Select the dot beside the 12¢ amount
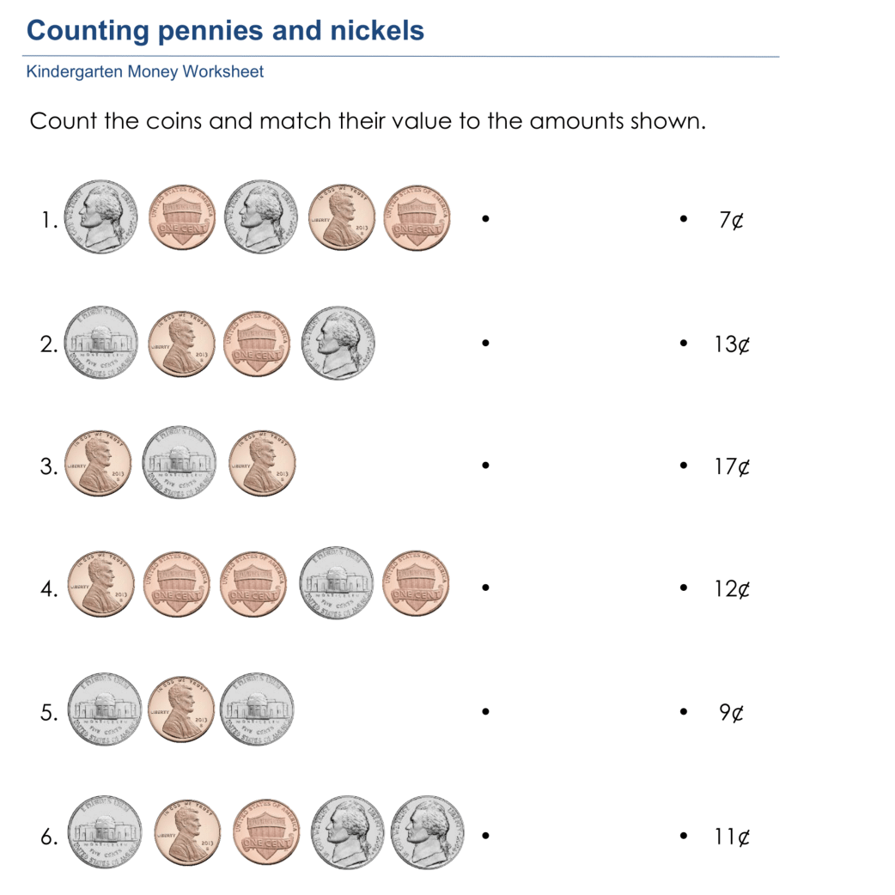This screenshot has height=895, width=895. click(x=683, y=588)
